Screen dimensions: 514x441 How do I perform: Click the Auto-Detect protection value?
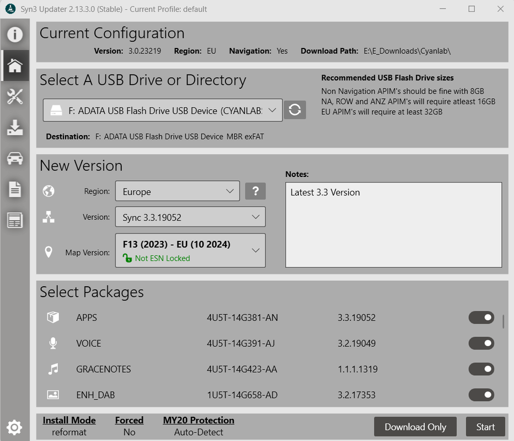click(199, 432)
